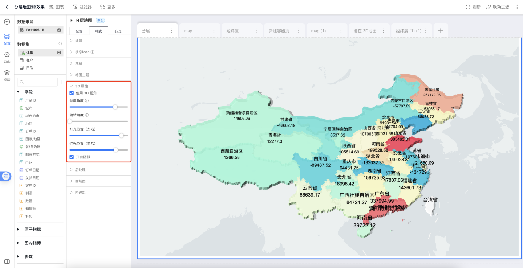The height and width of the screenshot is (268, 523).
Task: Click the search icon beside 数据集
Action: point(61,44)
